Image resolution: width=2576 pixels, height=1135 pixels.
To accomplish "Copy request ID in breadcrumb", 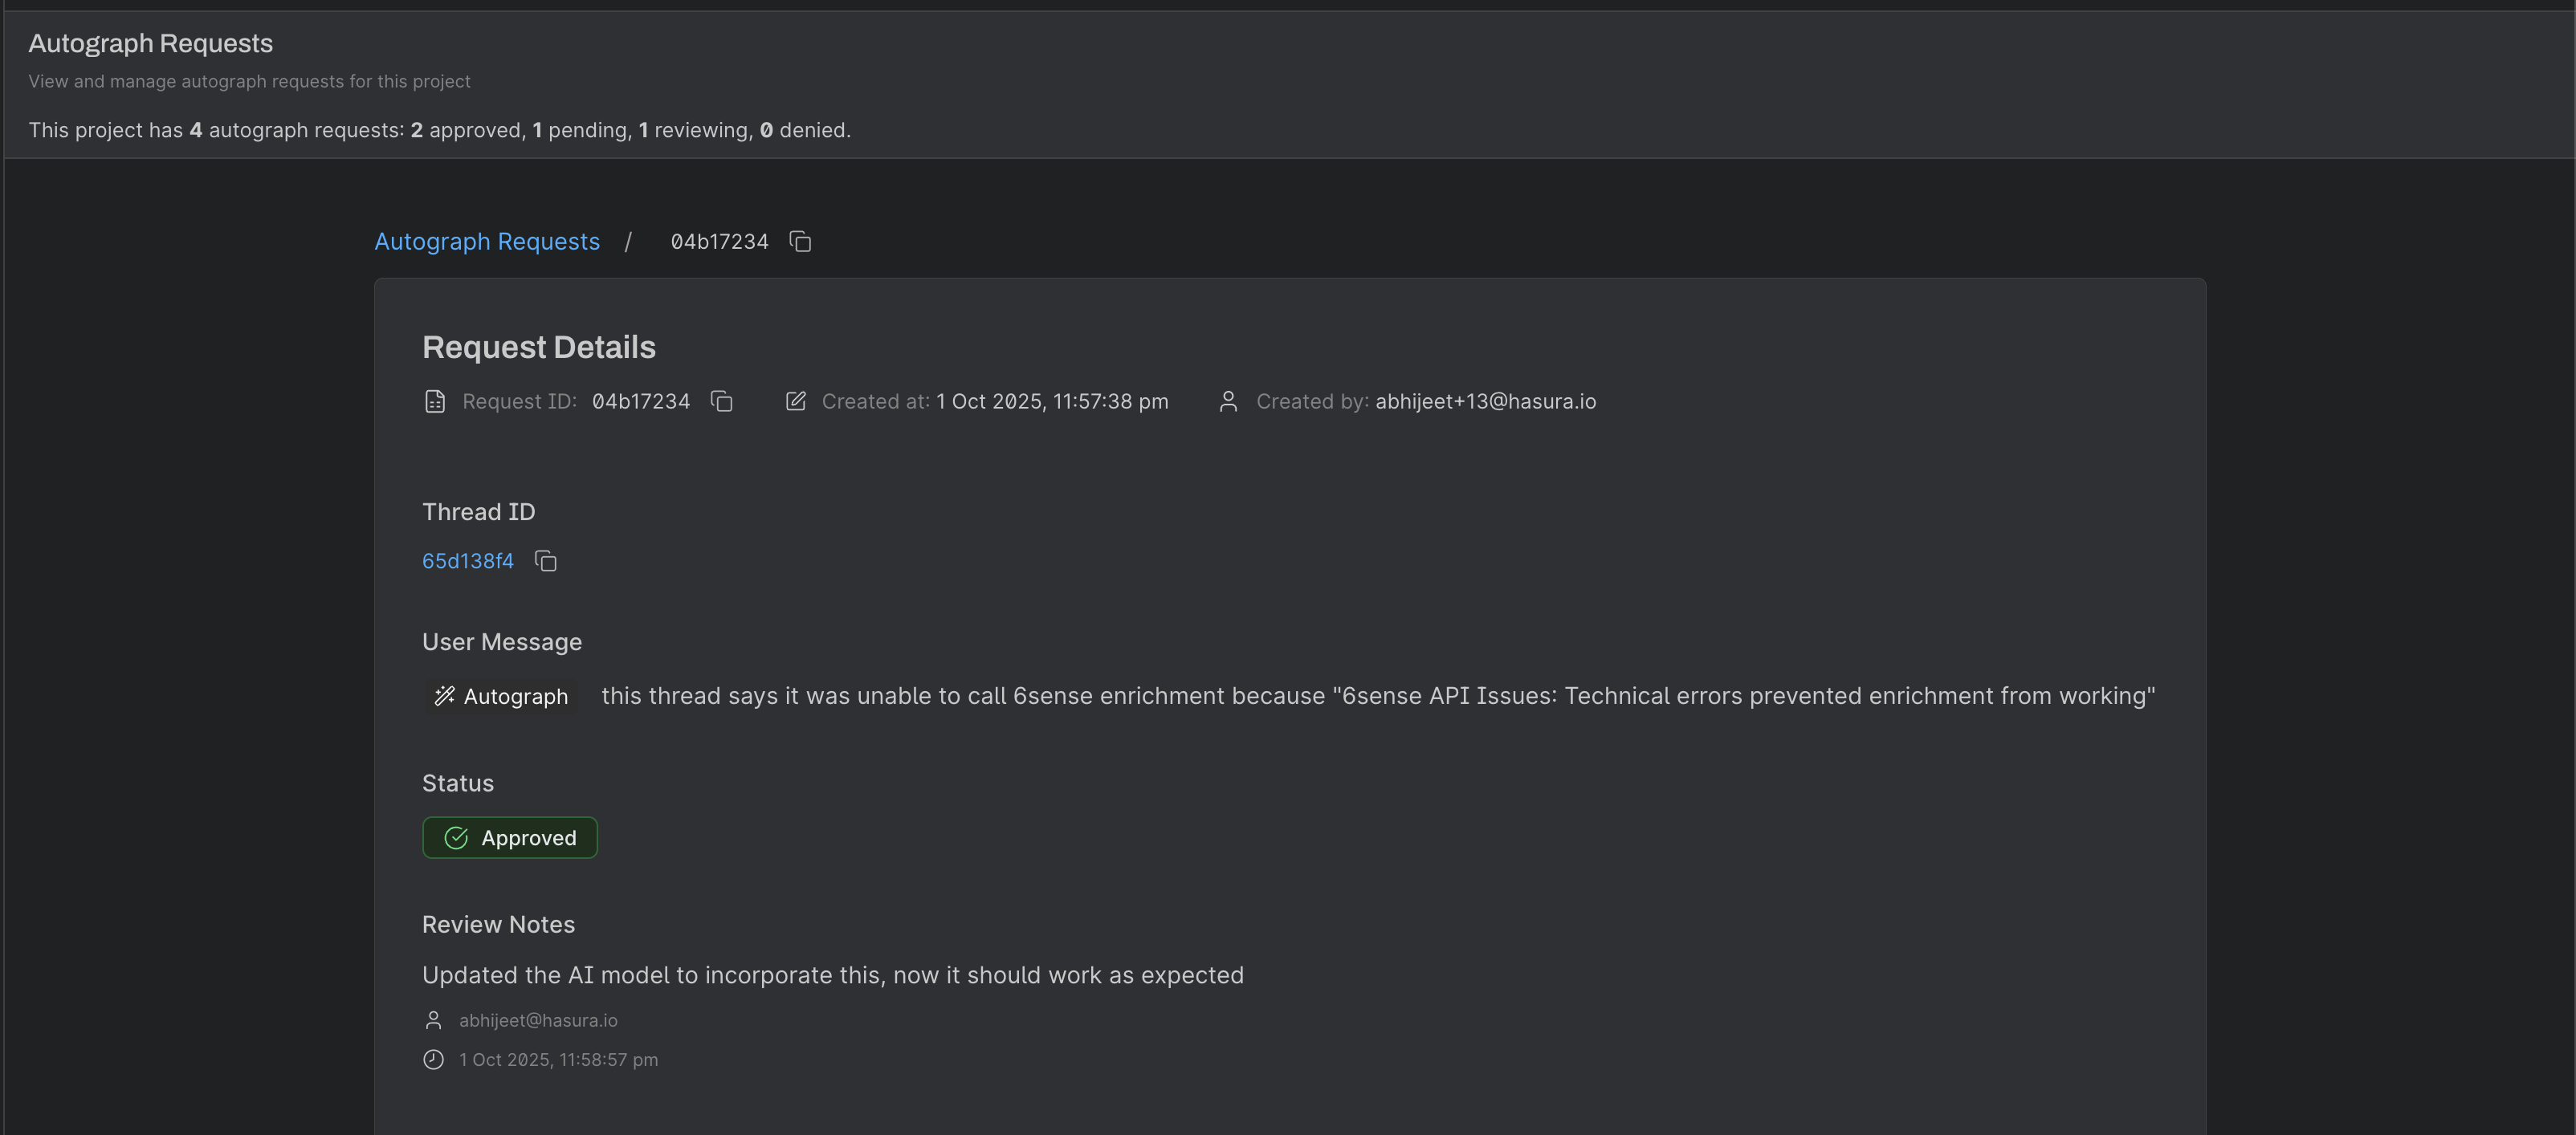I will pyautogui.click(x=800, y=242).
